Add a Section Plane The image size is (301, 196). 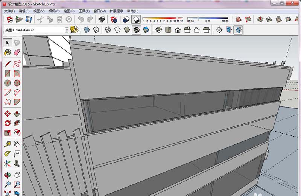point(219,30)
